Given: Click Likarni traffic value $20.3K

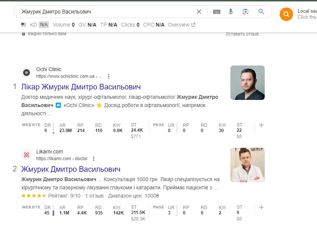Looking at the screenshot, I should 138,219.
